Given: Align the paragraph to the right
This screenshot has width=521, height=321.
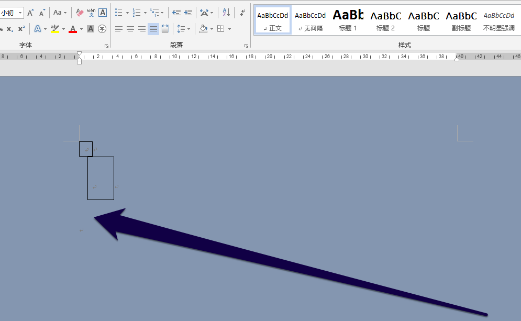Looking at the screenshot, I should point(142,29).
